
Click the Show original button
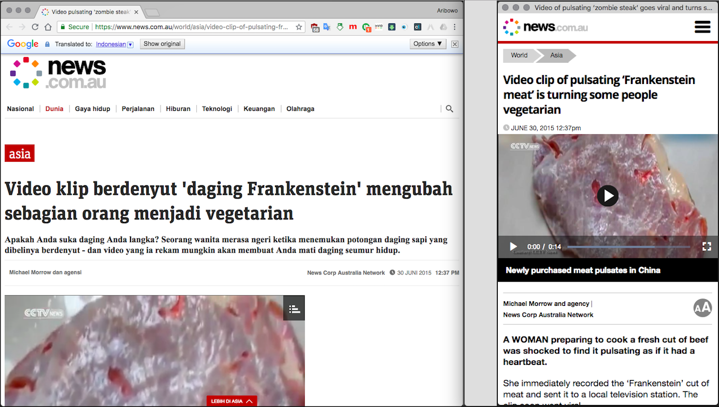pyautogui.click(x=162, y=44)
